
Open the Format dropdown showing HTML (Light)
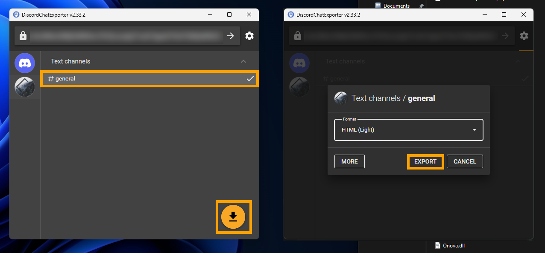click(x=409, y=130)
